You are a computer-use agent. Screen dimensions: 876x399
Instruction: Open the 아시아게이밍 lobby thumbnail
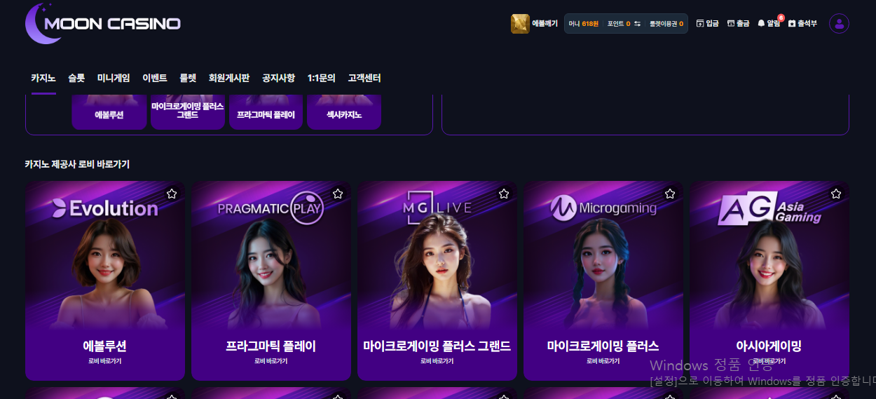769,280
